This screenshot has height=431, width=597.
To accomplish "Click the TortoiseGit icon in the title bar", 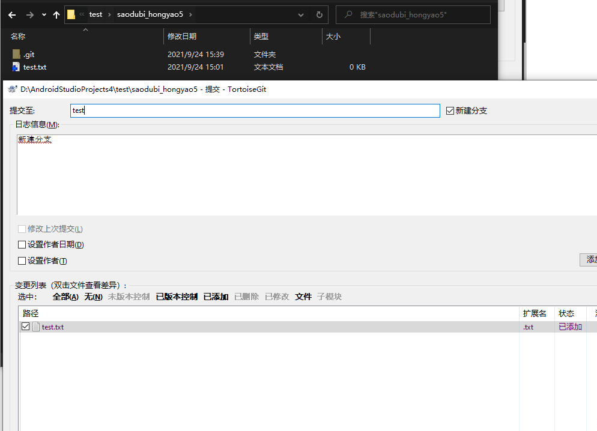I will (x=13, y=89).
